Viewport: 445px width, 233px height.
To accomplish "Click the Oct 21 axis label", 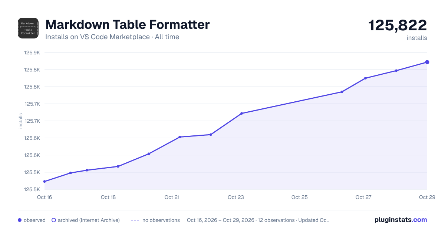I will (172, 197).
